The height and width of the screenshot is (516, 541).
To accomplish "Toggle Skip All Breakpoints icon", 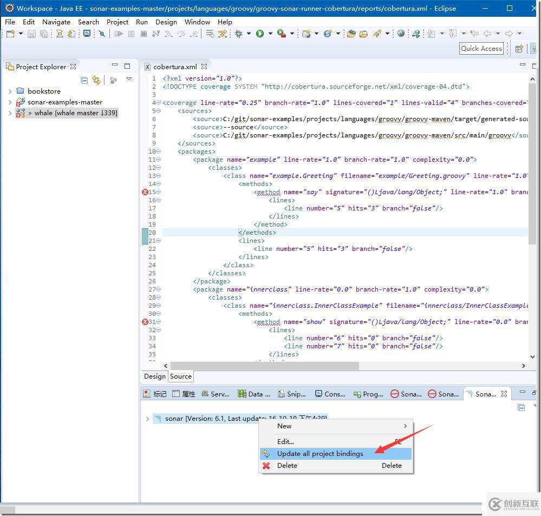I will click(102, 34).
